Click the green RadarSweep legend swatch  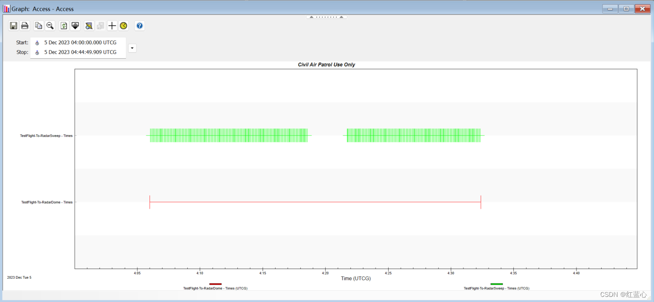(x=497, y=284)
